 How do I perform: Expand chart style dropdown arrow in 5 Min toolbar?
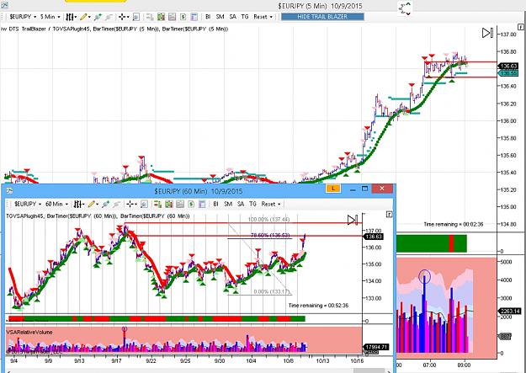point(76,17)
